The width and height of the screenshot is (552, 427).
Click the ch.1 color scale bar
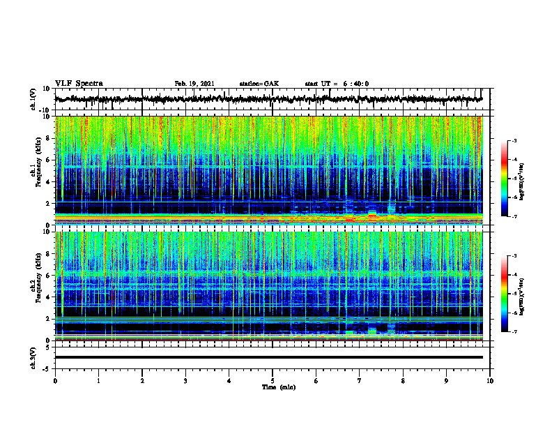[x=505, y=179]
